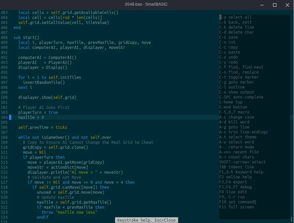Select 'C-f find, find-next' help line
This screenshot has height=223, width=294.
[241, 67]
